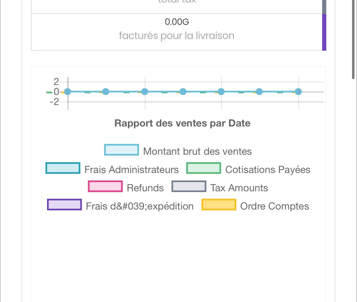The height and width of the screenshot is (302, 357).
Task: Click the pink Refunds legend box
Action: (x=105, y=186)
